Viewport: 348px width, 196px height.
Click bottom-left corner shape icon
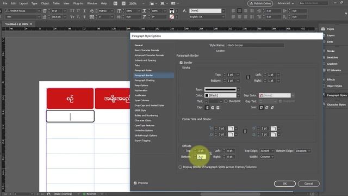231,134
